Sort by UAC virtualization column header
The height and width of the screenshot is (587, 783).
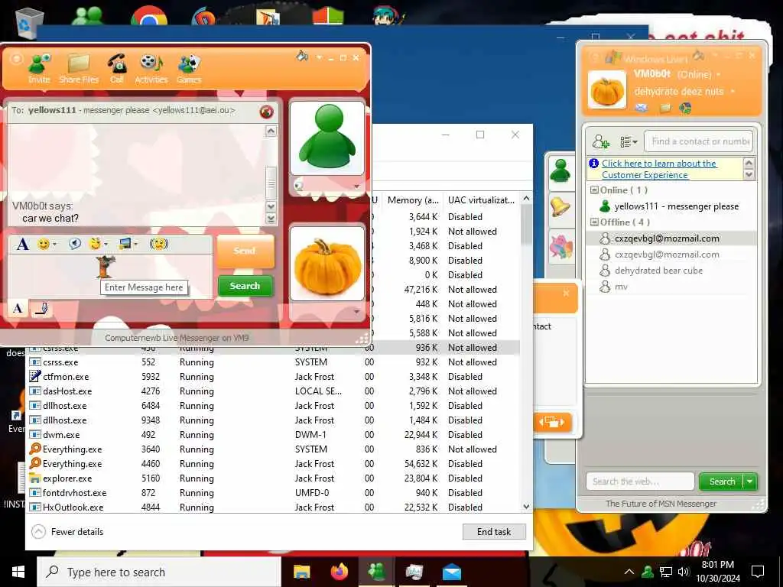(482, 200)
